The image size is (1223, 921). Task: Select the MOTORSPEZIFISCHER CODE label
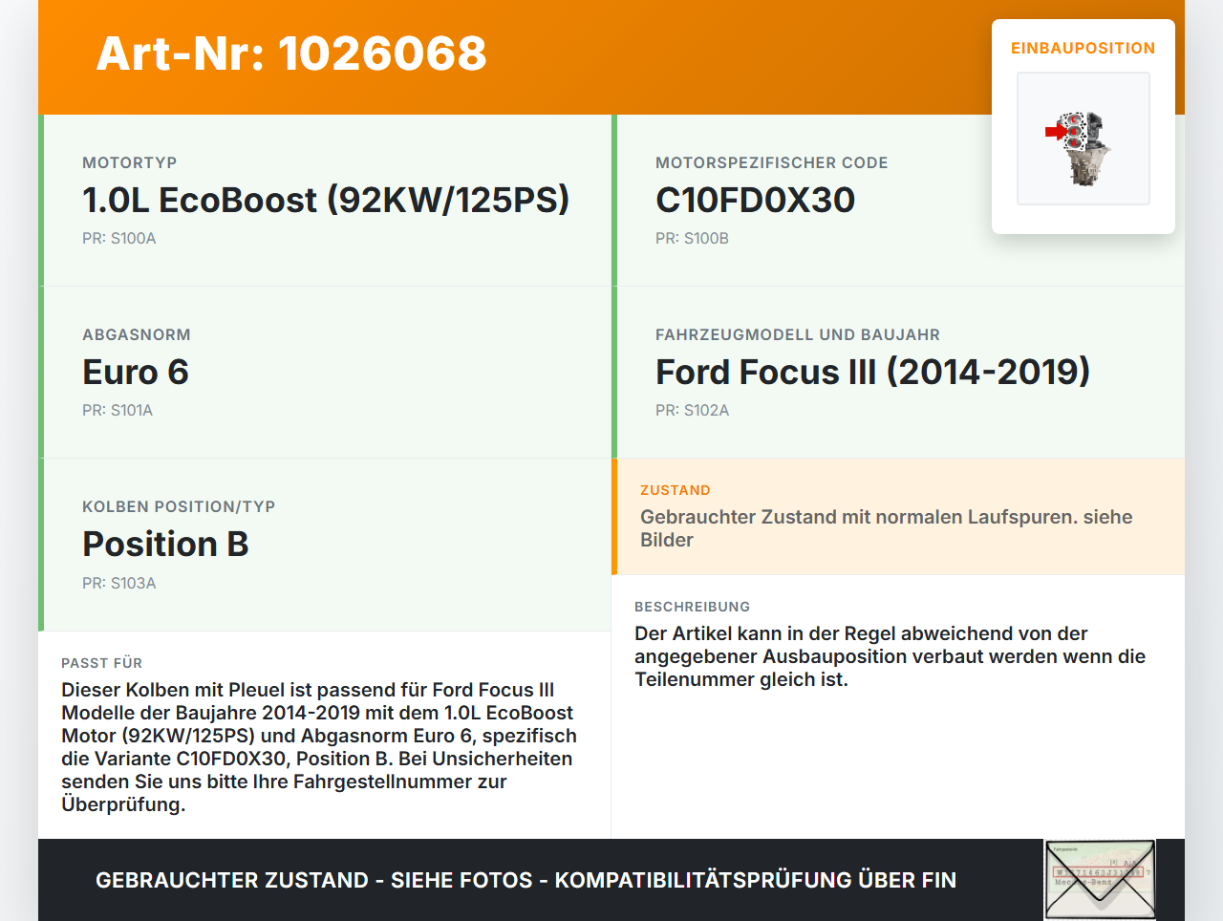tap(772, 162)
